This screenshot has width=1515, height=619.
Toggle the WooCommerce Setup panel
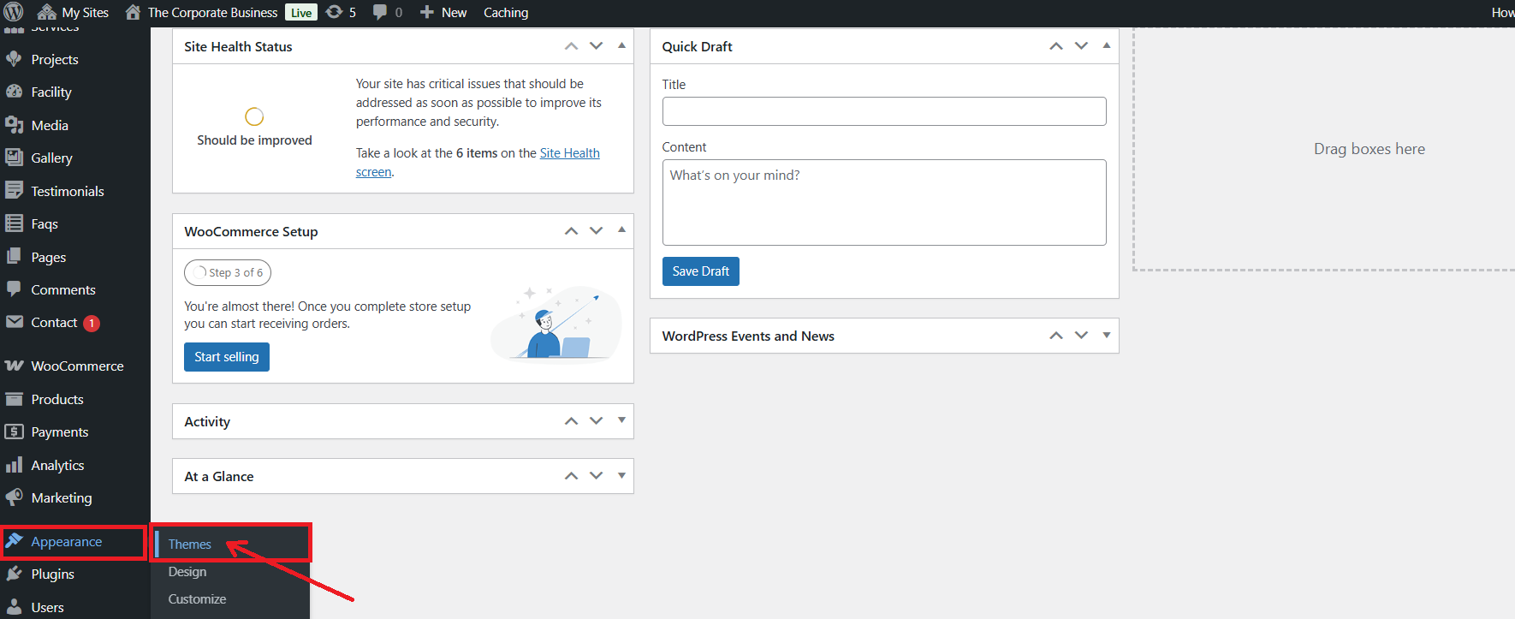tap(621, 230)
